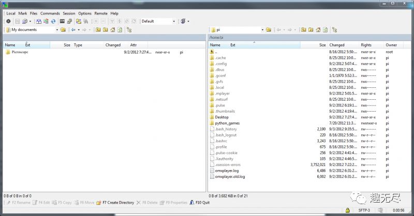414x216 pixels.
Task: Expand the Default transfer settings dropdown
Action: (x=174, y=21)
